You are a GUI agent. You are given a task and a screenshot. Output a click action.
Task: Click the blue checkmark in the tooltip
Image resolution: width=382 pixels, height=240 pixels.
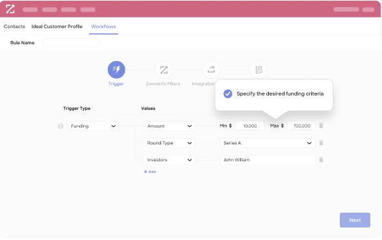tap(228, 94)
